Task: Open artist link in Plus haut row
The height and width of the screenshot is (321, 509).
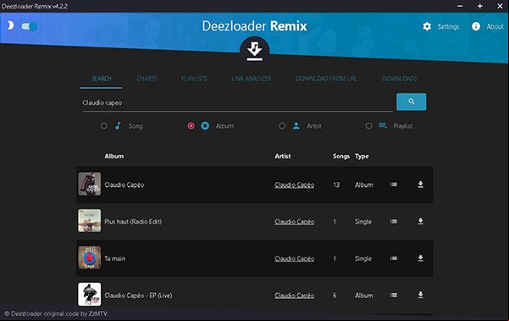Action: [294, 222]
